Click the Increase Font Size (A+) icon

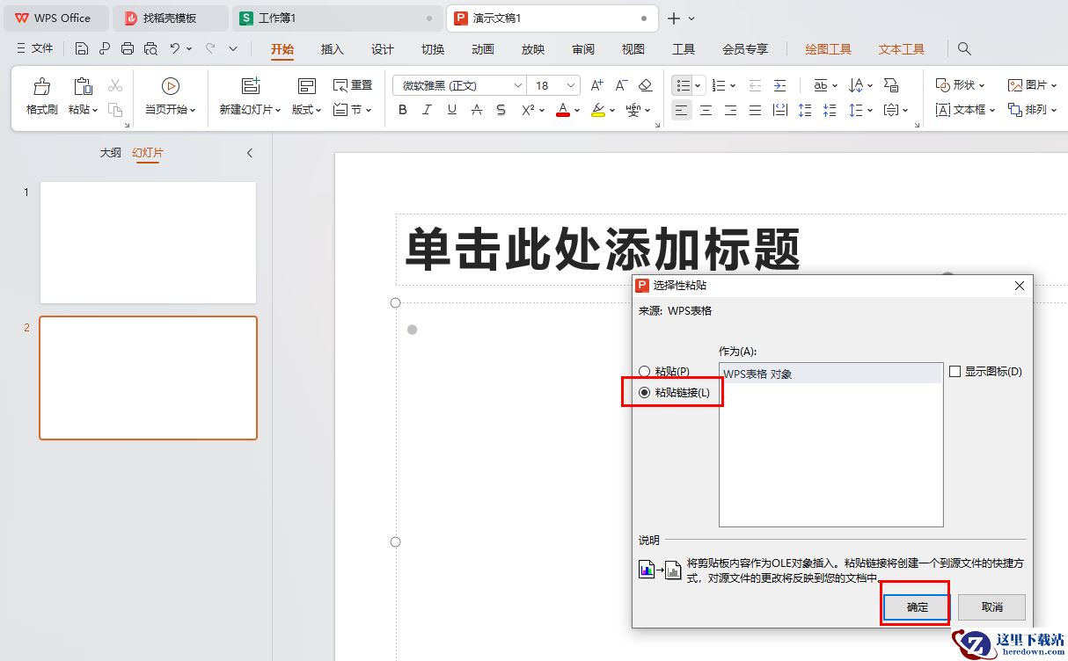[597, 85]
